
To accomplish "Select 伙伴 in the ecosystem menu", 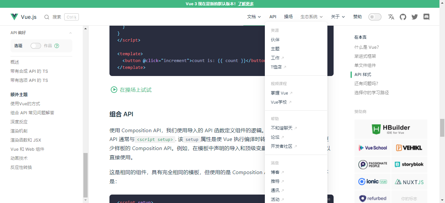I will [275, 40].
